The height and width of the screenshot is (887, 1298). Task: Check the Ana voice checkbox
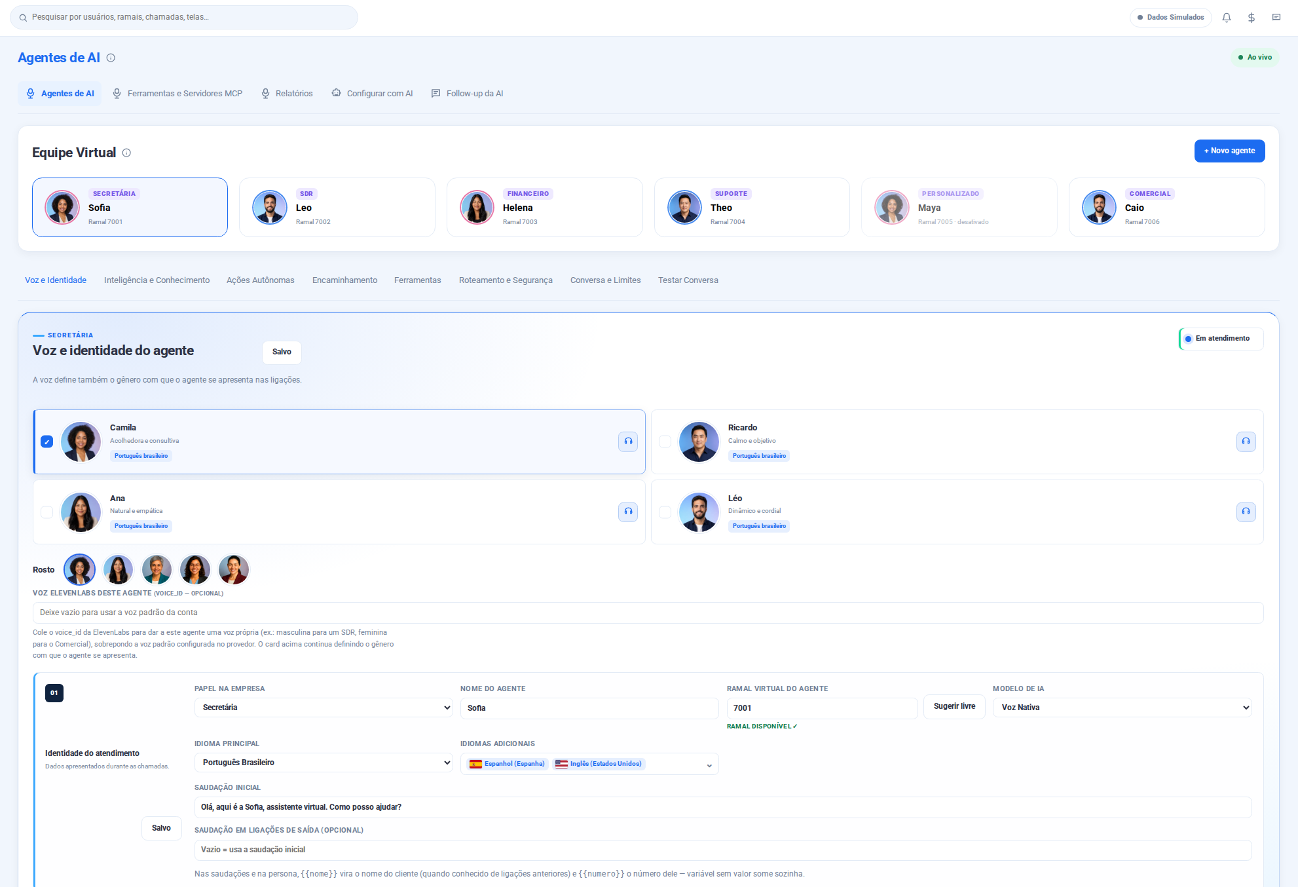[x=46, y=512]
